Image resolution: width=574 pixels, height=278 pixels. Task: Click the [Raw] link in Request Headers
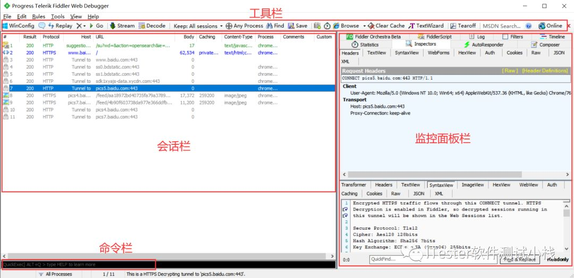click(510, 71)
